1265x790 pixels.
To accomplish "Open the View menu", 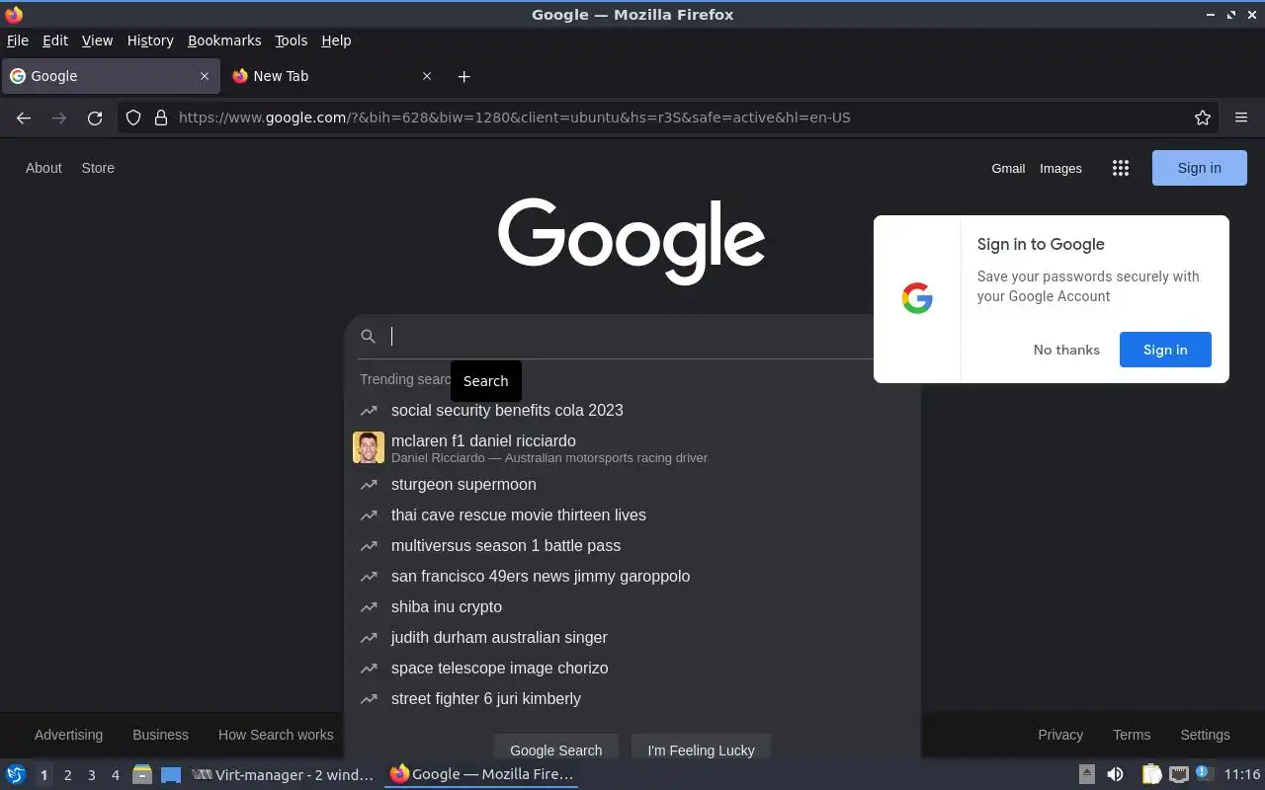I will pos(97,40).
